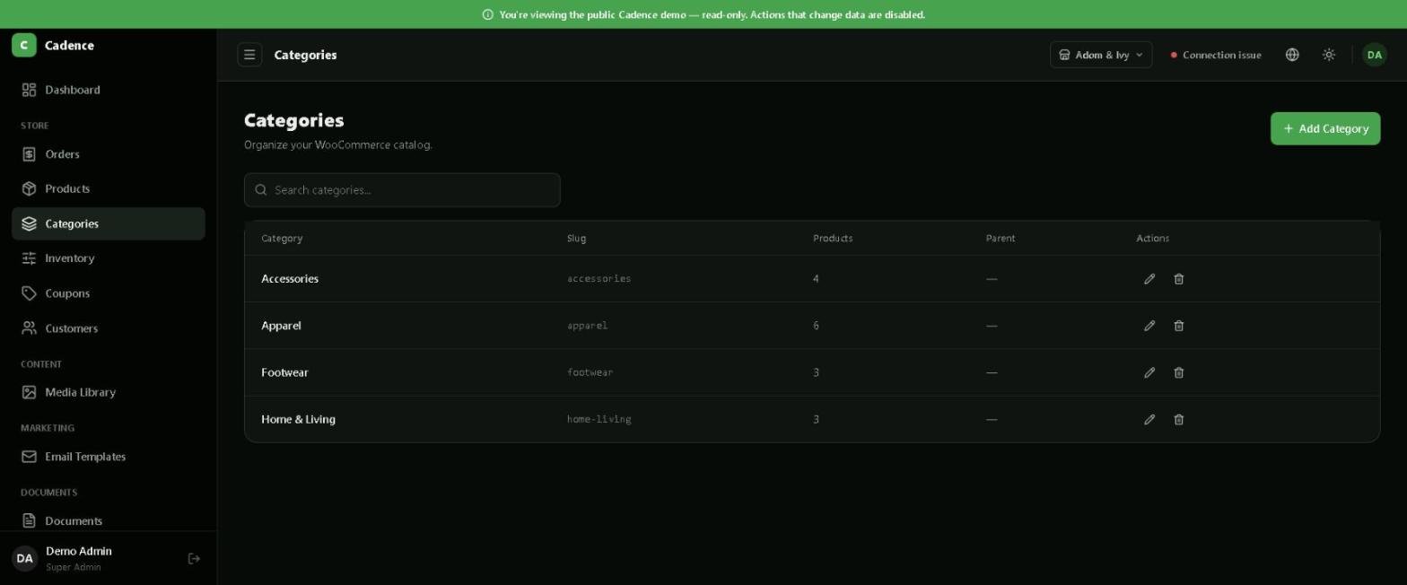Click the Accessories category name
This screenshot has height=585, width=1407.
(x=290, y=279)
